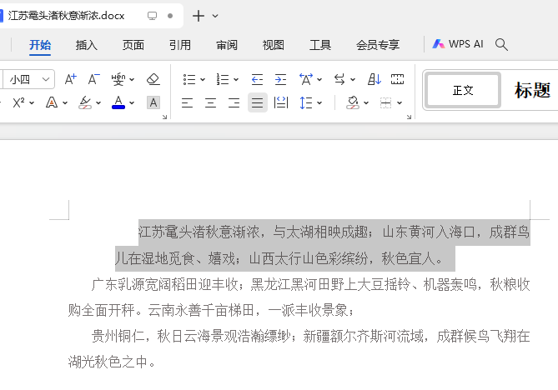Align text right

(234, 103)
